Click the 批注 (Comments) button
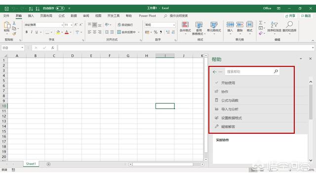 (306, 16)
